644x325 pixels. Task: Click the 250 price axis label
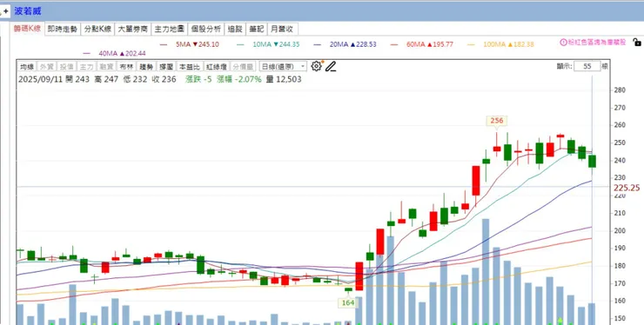pyautogui.click(x=620, y=143)
